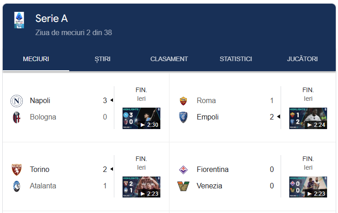Open the Serie A title link
This screenshot has width=338, height=213.
click(51, 18)
